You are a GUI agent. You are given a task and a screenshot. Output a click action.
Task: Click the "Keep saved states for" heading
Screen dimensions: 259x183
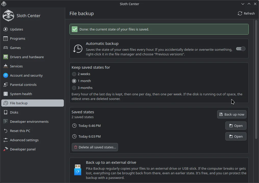point(91,67)
